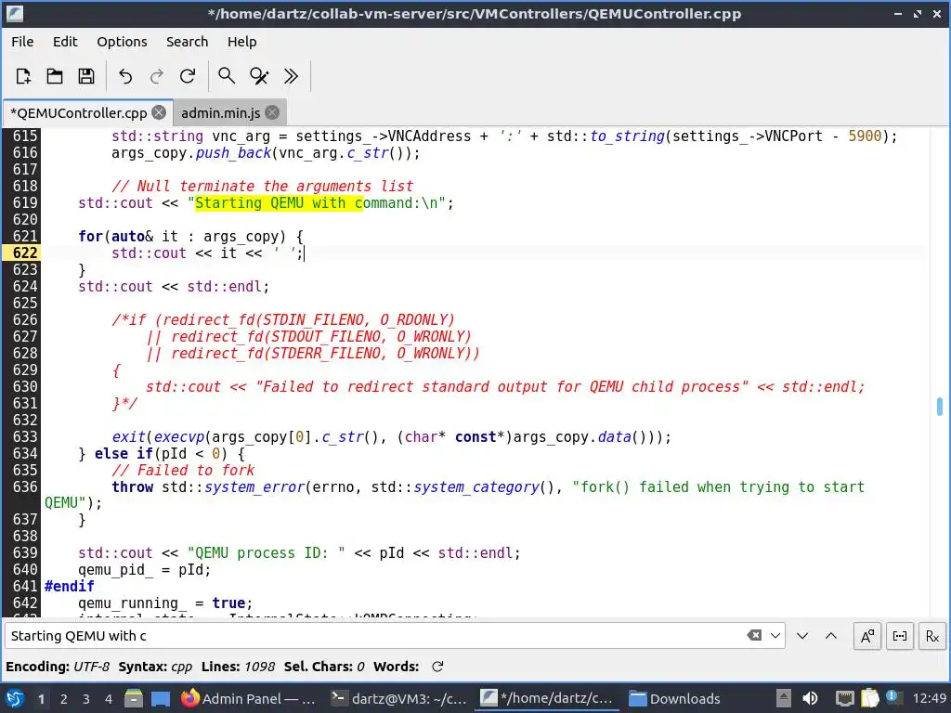This screenshot has width=951, height=713.
Task: Show more toolbar items with the chevron overflow
Action: pyautogui.click(x=291, y=76)
